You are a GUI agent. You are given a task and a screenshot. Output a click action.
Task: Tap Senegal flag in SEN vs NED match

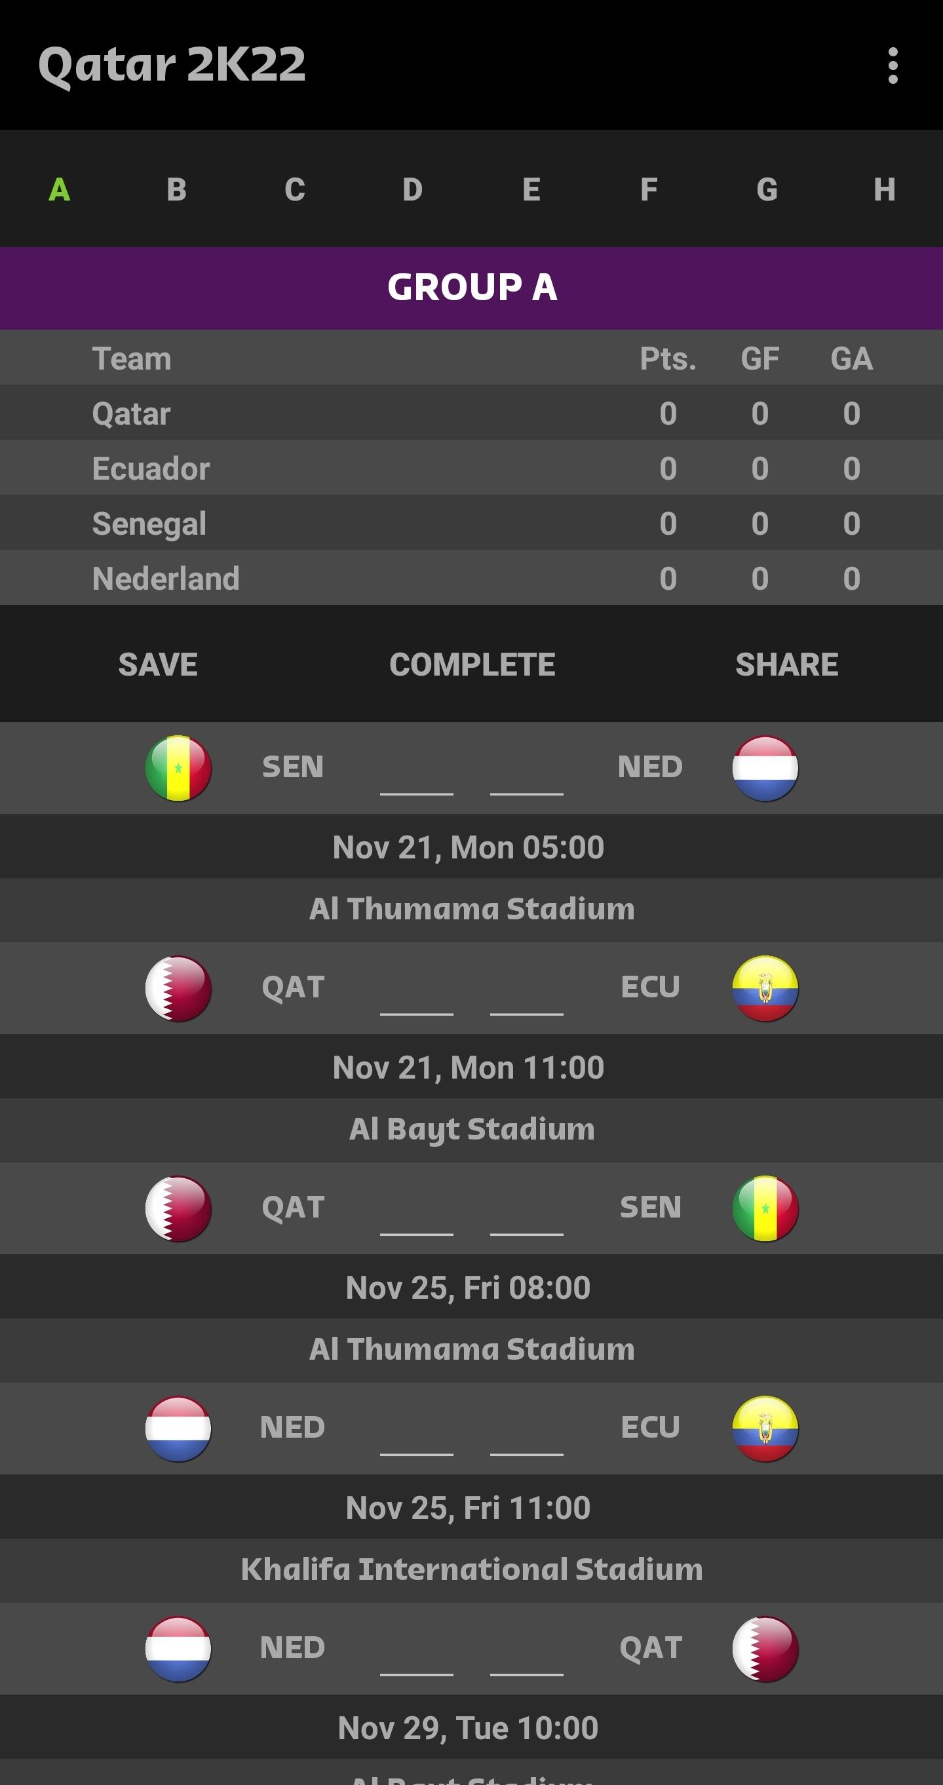(x=178, y=768)
